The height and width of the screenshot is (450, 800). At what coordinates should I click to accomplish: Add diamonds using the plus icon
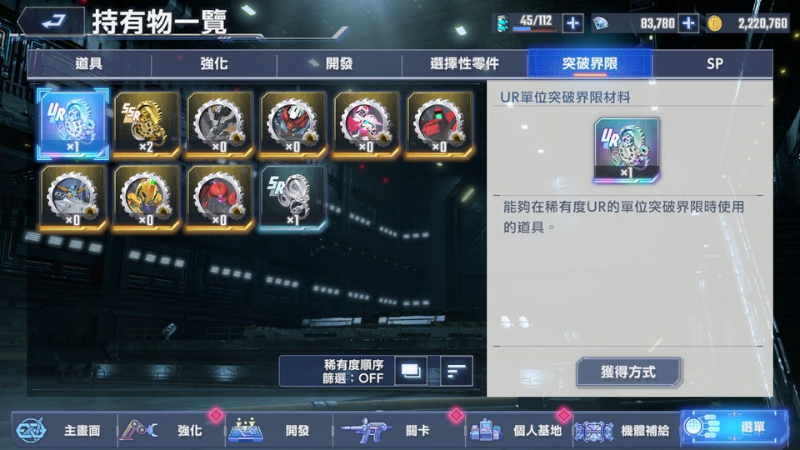pos(688,23)
